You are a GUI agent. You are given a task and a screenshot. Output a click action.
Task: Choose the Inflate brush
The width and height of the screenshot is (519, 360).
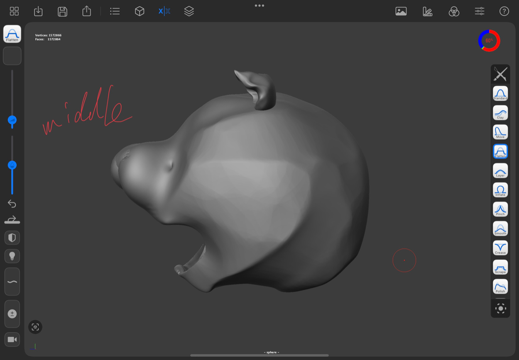pos(500,190)
